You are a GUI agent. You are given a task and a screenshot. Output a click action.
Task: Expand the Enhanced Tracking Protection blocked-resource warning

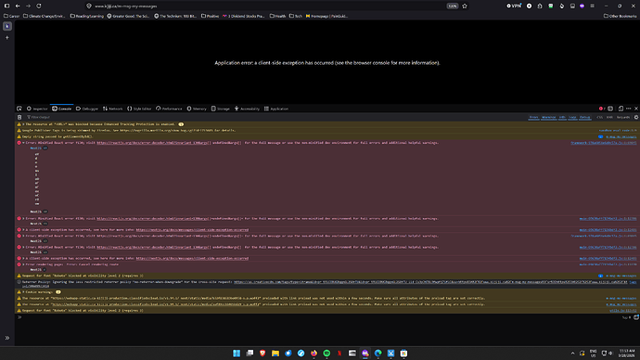pyautogui.click(x=23, y=124)
